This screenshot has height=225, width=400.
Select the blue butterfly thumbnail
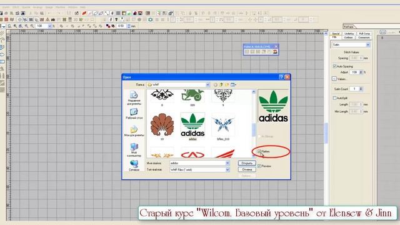click(223, 125)
